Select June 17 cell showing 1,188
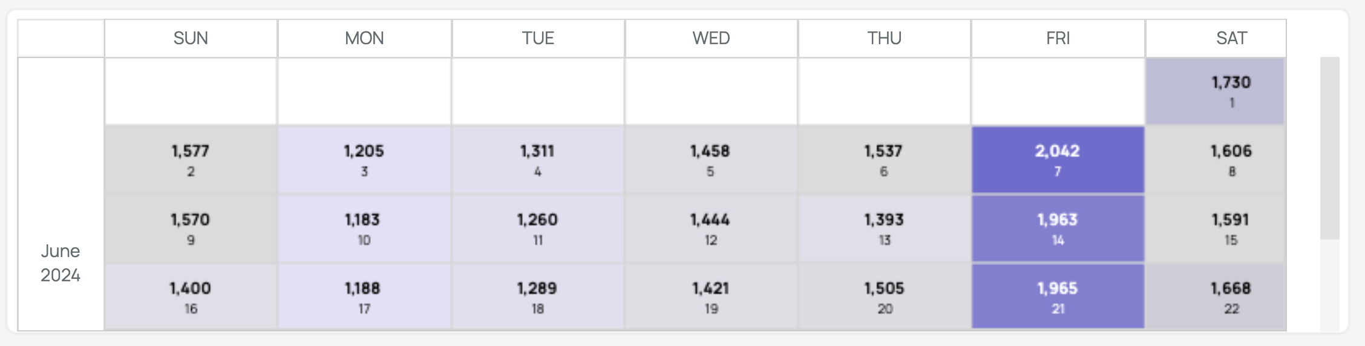Image resolution: width=1365 pixels, height=346 pixels. pos(364,297)
